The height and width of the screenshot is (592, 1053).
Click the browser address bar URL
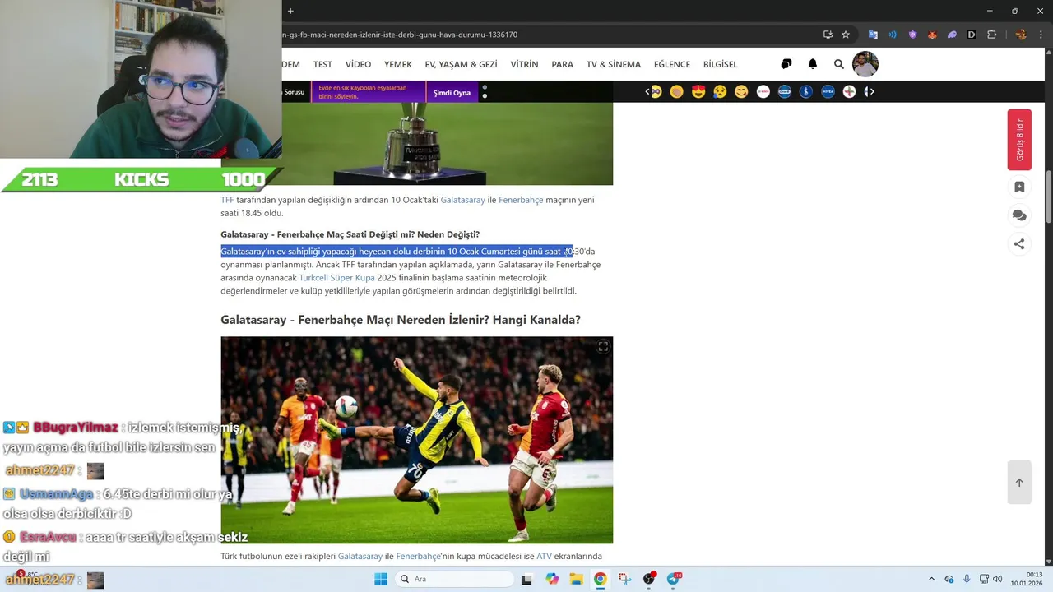pyautogui.click(x=400, y=35)
